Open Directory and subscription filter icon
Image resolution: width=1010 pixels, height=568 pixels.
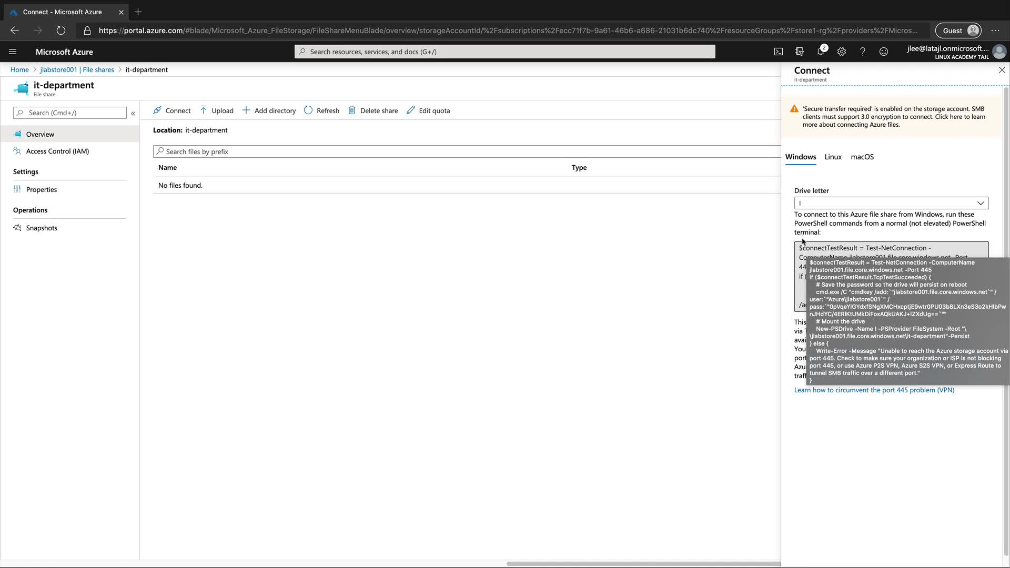[x=800, y=52]
